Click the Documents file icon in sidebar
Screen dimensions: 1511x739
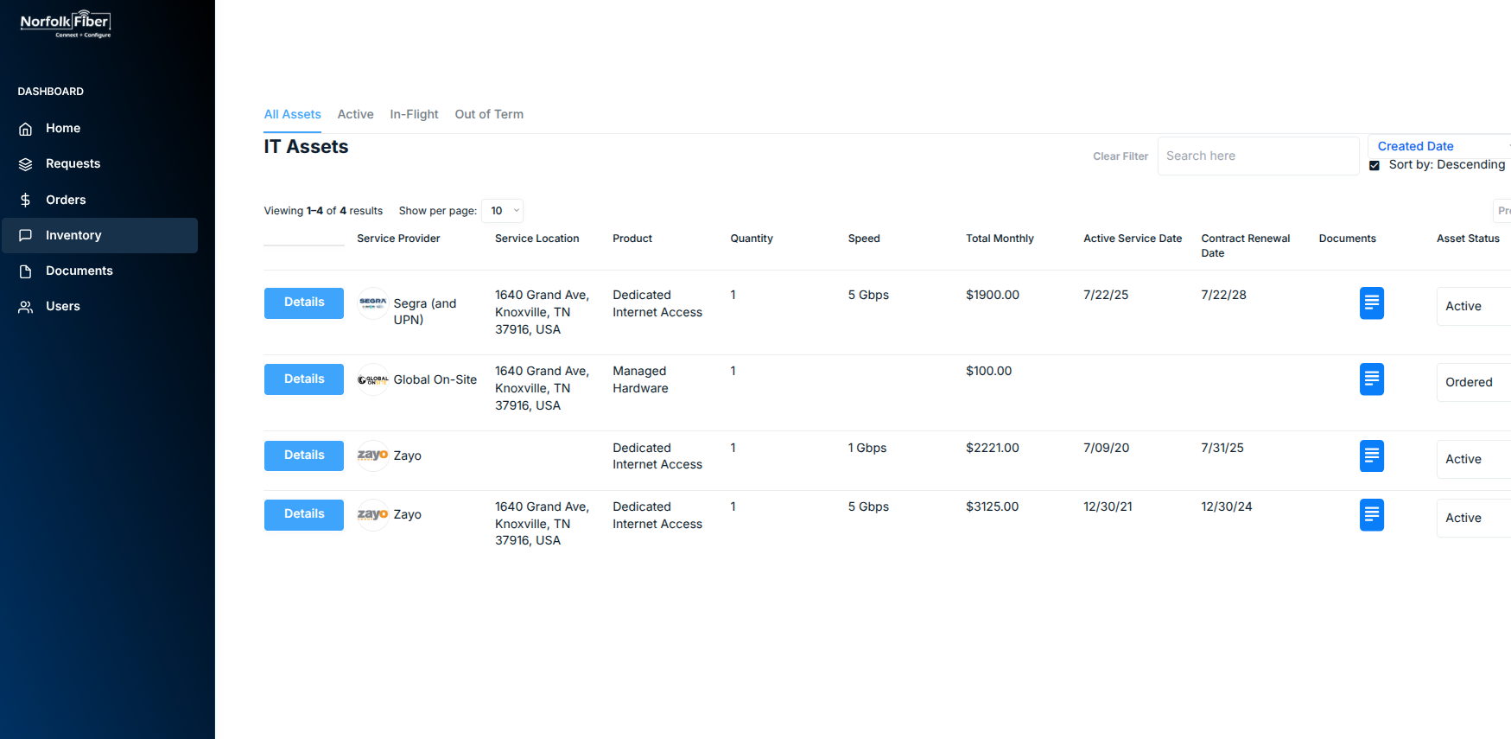point(26,271)
